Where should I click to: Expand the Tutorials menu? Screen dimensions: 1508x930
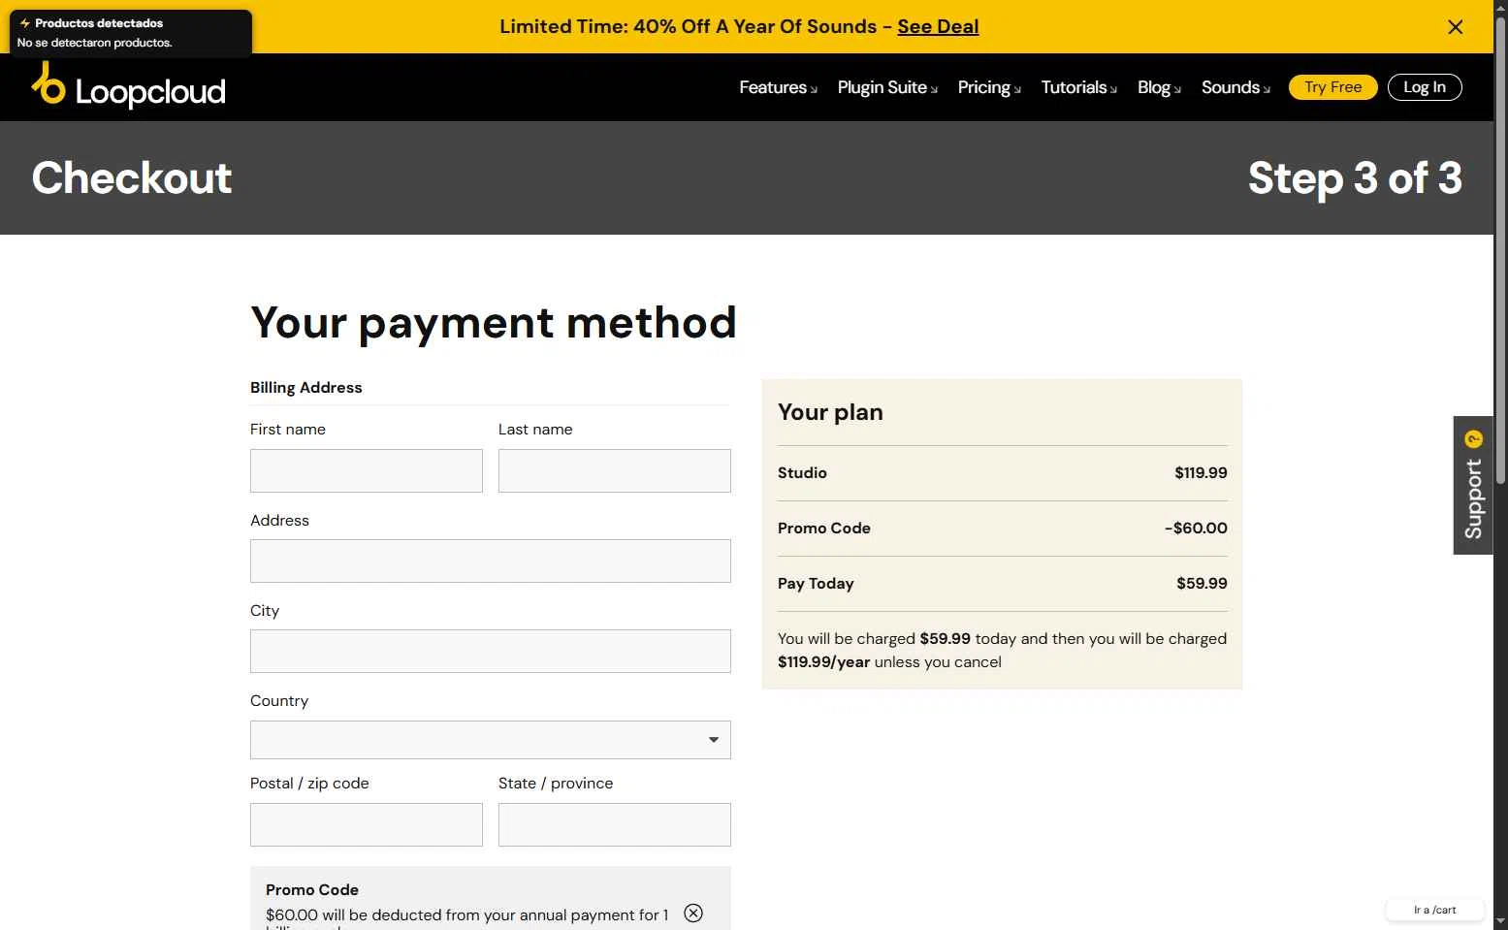(1078, 87)
